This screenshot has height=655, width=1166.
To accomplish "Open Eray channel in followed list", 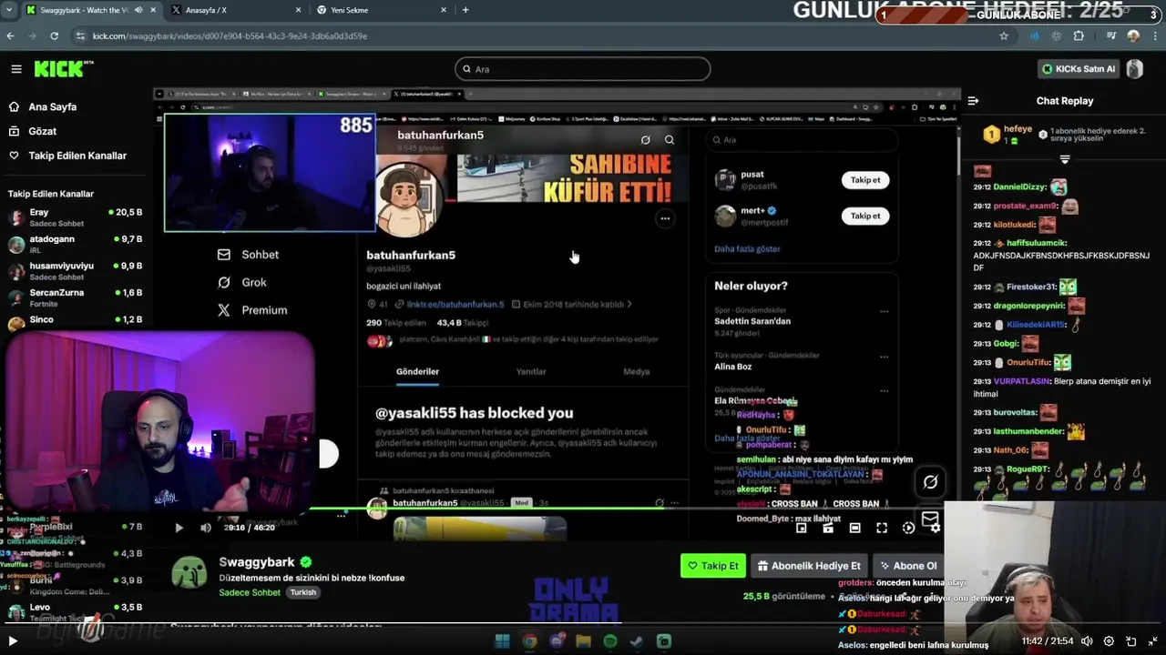I will click(x=75, y=217).
